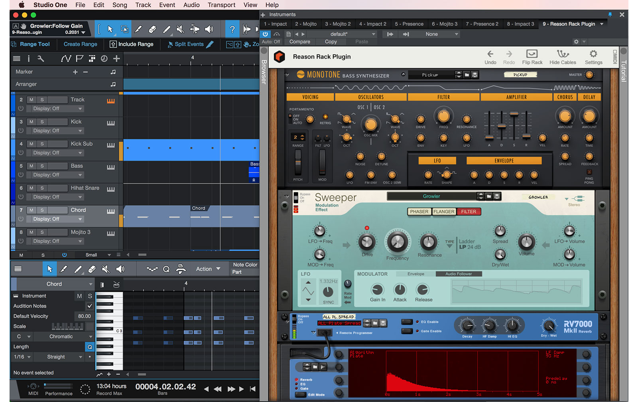Solo the Kick Sub track

(42, 144)
